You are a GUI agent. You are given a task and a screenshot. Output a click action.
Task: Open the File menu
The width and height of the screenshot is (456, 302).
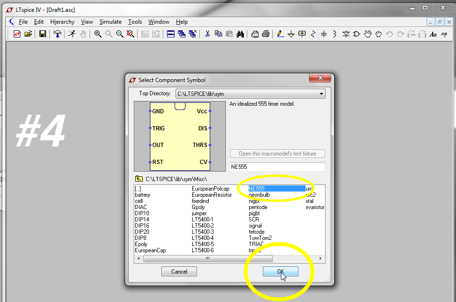click(x=23, y=22)
